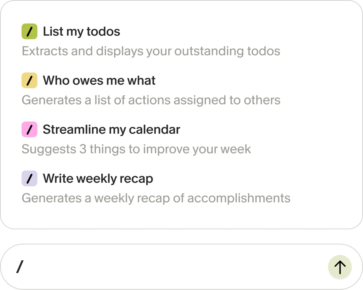Click the weekly recap description text
Screen dimensions: 363x290
click(x=156, y=198)
